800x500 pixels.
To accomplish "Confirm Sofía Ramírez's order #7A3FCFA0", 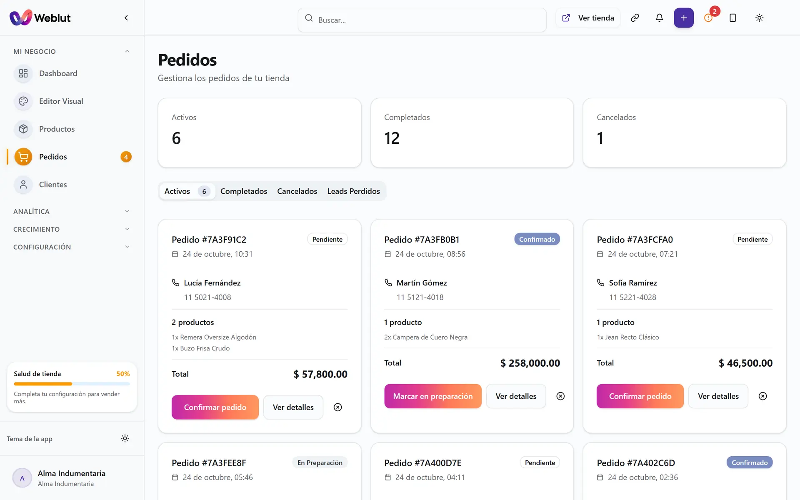I will point(640,396).
